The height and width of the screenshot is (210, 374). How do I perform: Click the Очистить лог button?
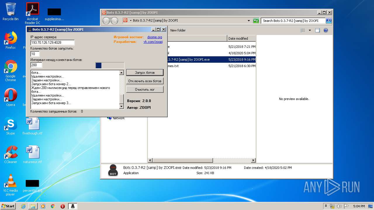tap(145, 90)
